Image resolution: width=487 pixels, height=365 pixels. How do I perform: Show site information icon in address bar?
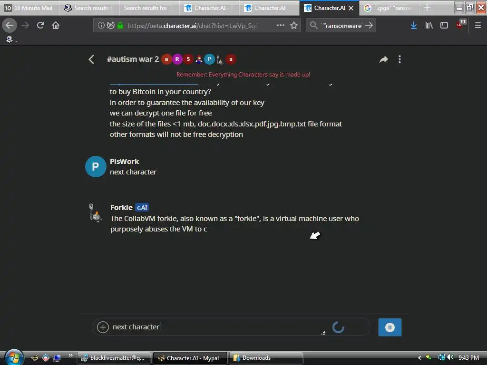click(101, 26)
